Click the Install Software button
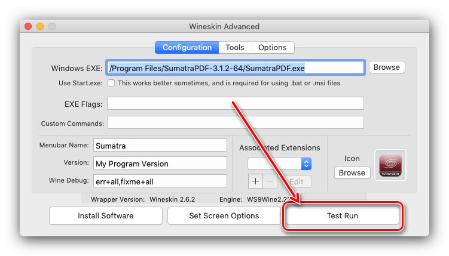 click(x=106, y=215)
